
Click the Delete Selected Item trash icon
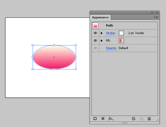tap(149, 119)
